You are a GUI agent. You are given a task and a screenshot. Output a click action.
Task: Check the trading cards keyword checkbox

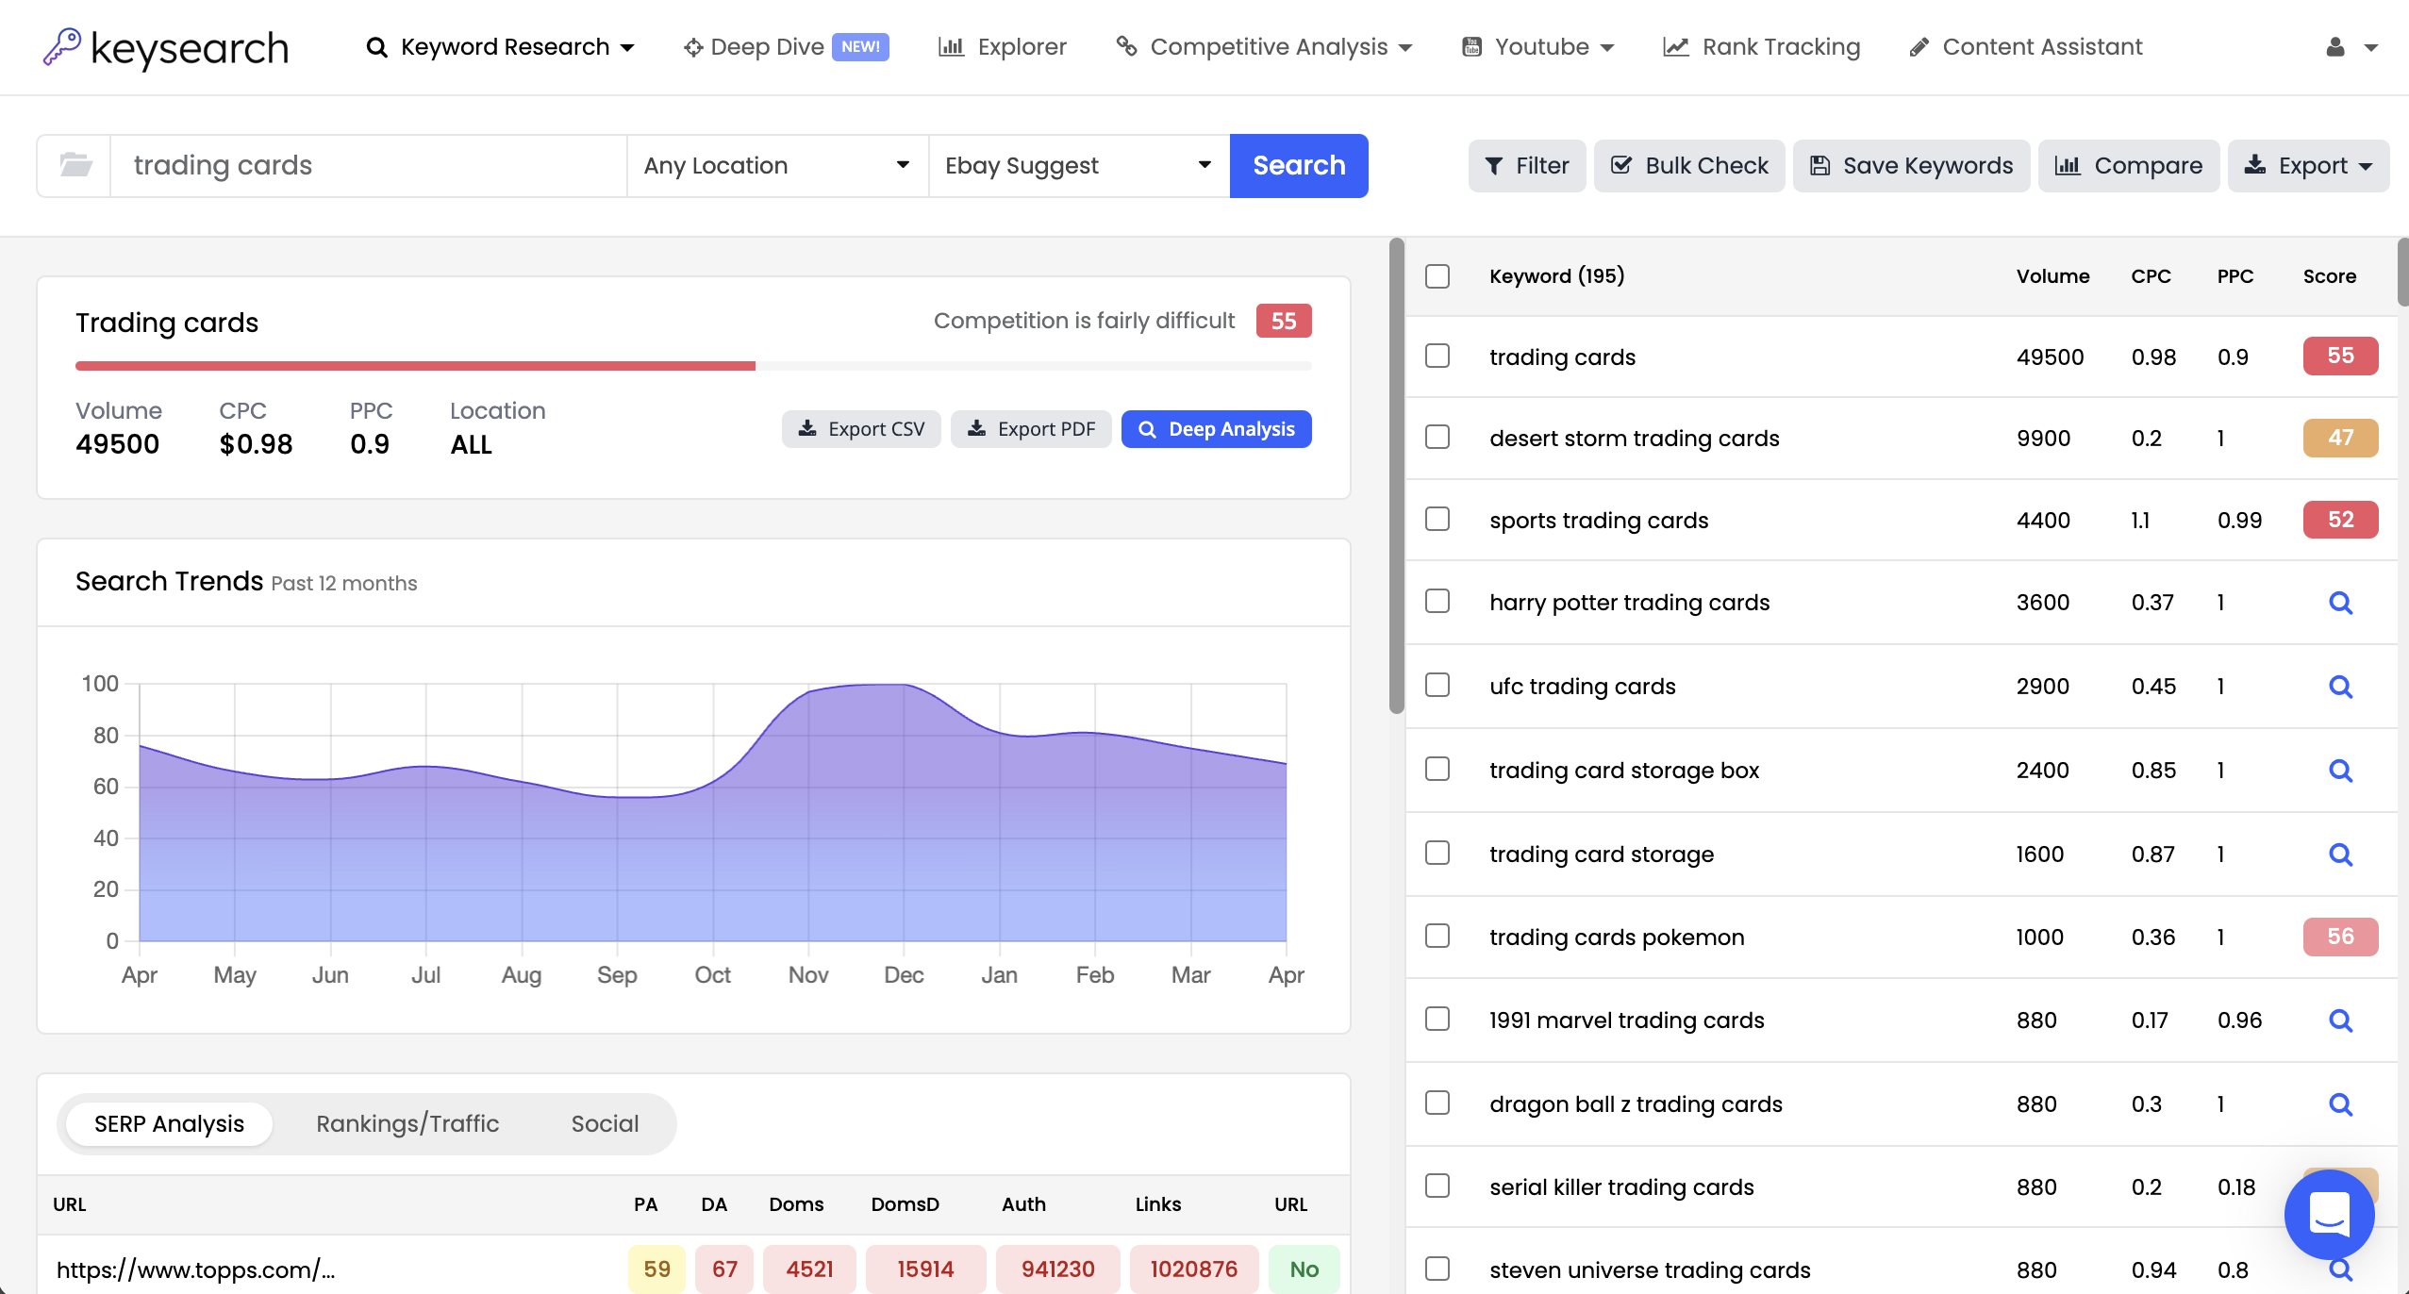[x=1437, y=356]
